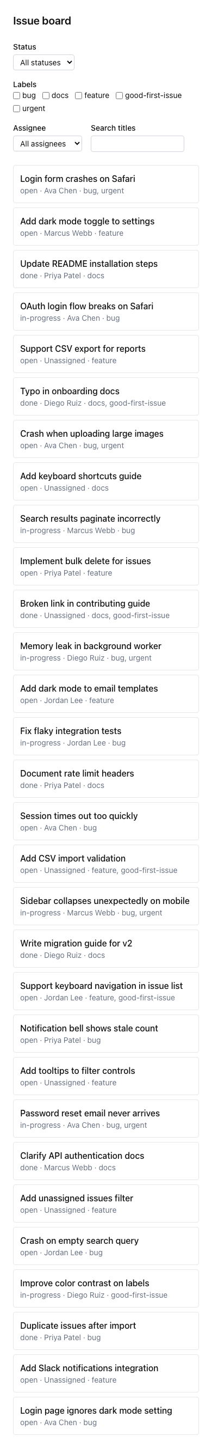This screenshot has height=1448, width=212.
Task: Open Update README installation steps card
Action: point(106,269)
